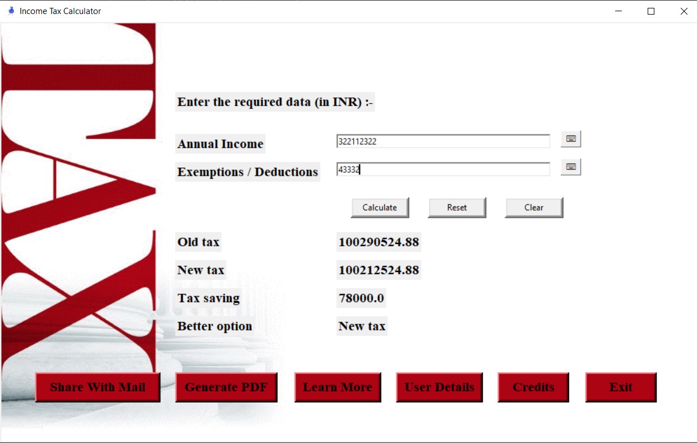Screen dimensions: 697x443
Task: Click the app icon in the title bar
Action: point(11,11)
